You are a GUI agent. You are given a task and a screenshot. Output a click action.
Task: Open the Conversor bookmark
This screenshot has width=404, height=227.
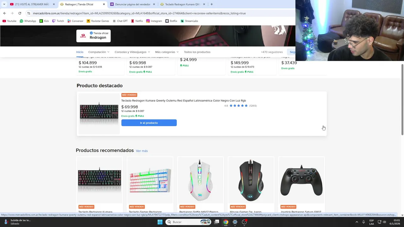(x=75, y=21)
